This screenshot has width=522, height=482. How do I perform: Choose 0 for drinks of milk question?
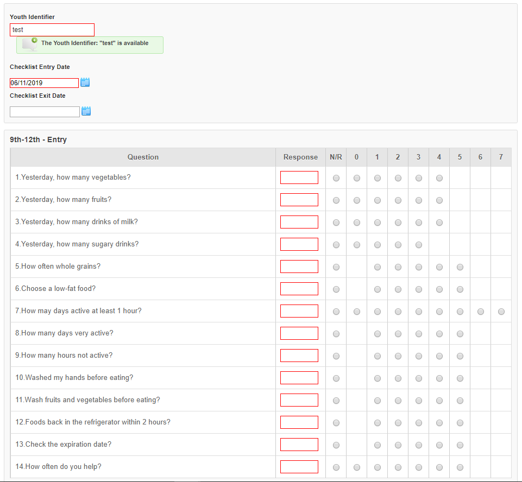pos(357,223)
